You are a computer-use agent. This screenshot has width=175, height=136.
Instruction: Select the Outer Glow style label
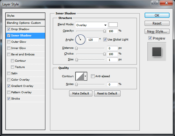(x=19, y=42)
